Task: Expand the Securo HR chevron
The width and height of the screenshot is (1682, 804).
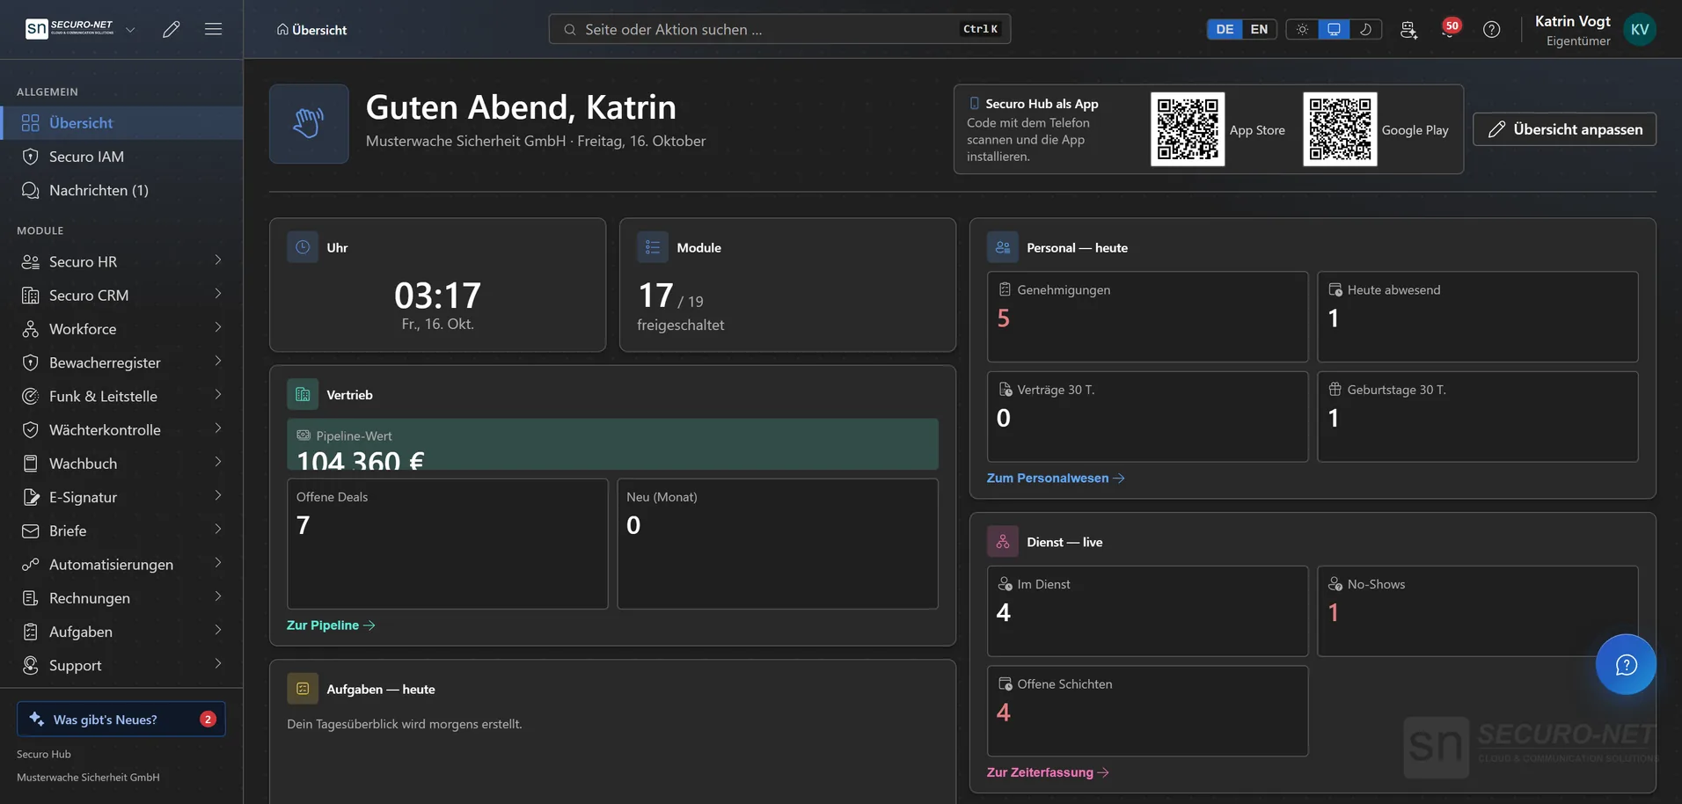Action: tap(218, 260)
